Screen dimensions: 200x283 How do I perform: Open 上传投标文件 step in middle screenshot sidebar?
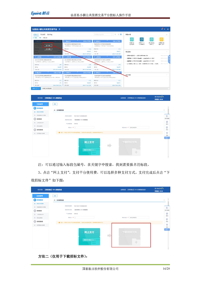(x=40, y=123)
